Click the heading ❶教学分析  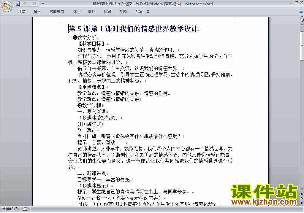coord(85,37)
